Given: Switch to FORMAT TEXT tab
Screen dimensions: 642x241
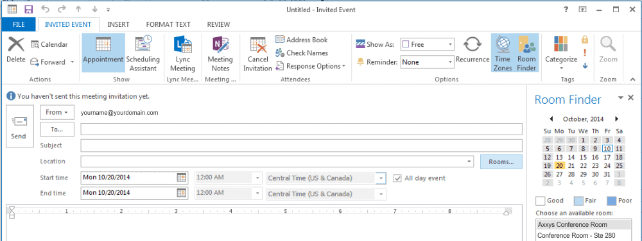Looking at the screenshot, I should (x=168, y=24).
